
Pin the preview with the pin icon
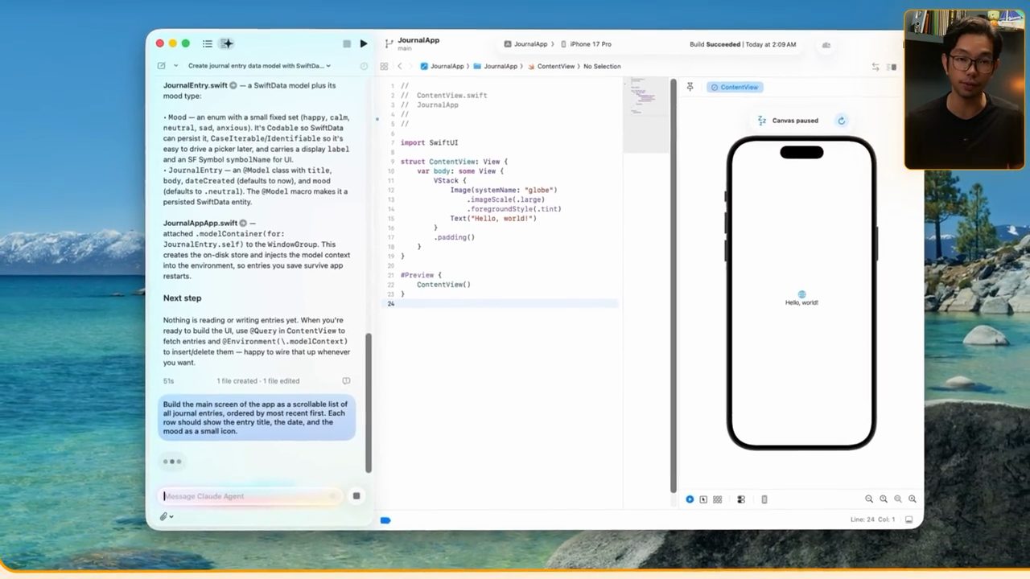point(690,87)
